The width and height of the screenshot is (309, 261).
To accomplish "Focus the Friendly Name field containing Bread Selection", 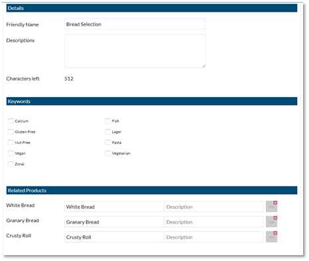I will tap(135, 24).
